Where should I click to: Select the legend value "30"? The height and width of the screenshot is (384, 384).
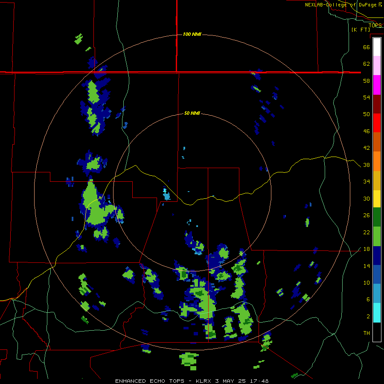point(367,198)
